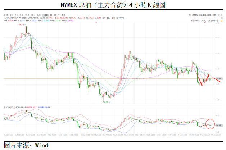
Task: Switch chart to 15分 interval
Action: tap(27, 15)
